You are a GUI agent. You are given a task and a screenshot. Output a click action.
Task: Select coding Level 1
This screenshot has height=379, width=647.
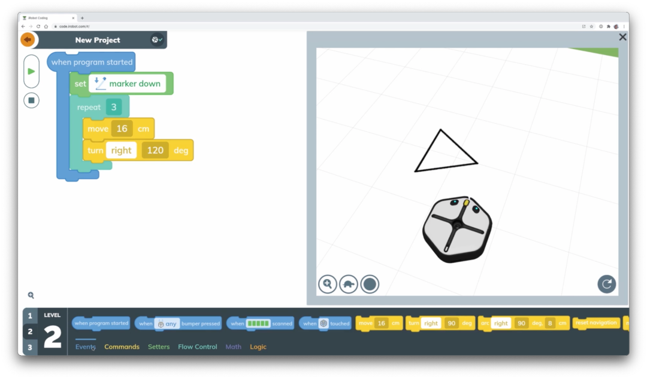click(30, 316)
